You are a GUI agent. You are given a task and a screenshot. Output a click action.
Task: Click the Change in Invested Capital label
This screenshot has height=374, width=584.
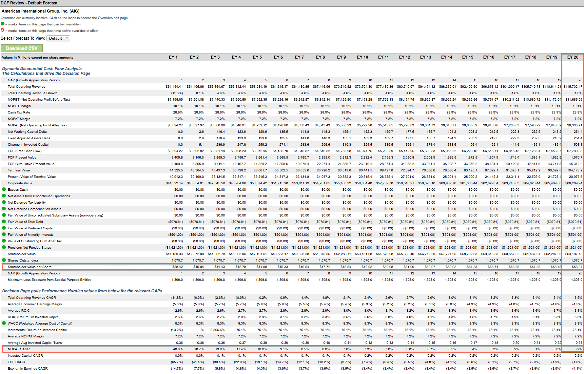click(x=28, y=145)
